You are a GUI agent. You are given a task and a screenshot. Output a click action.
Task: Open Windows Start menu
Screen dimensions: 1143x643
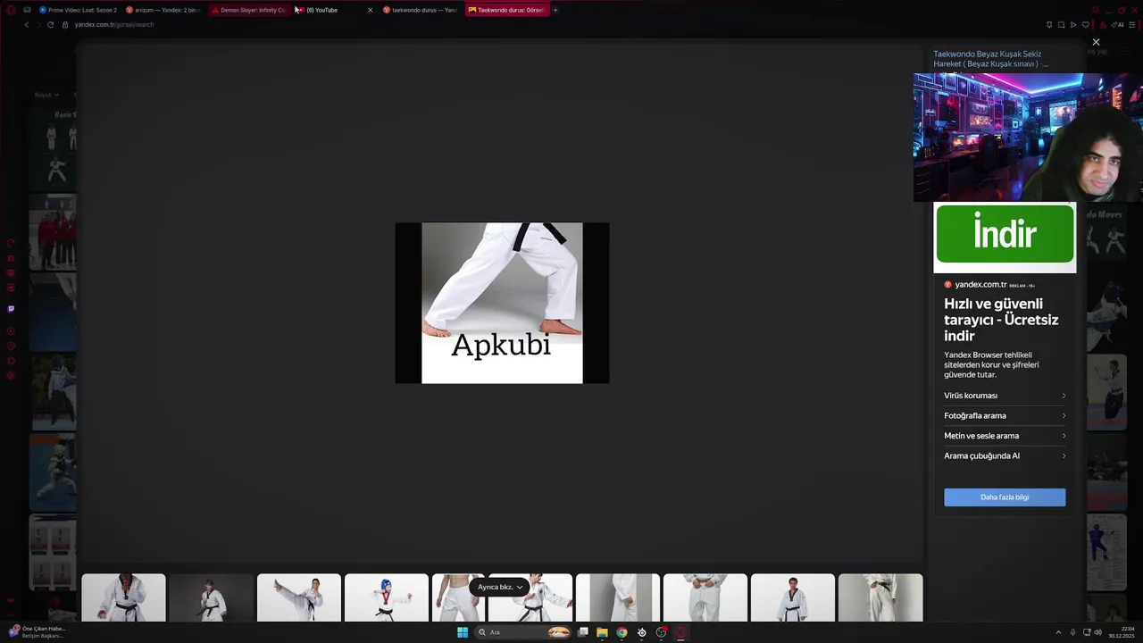coord(463,632)
